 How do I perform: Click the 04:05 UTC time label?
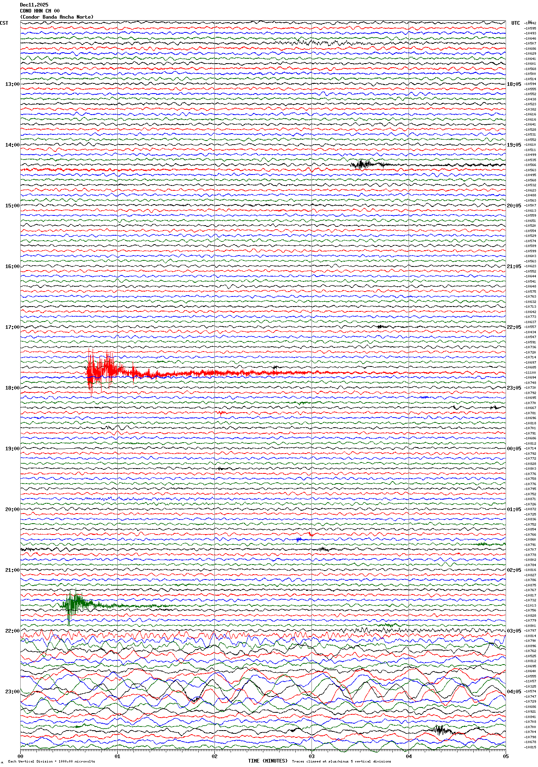(514, 692)
